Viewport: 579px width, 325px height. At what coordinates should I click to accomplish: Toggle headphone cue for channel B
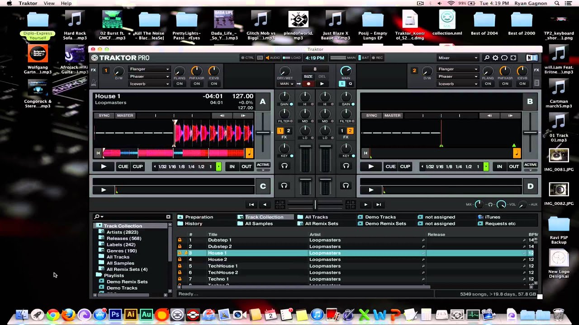(x=346, y=166)
